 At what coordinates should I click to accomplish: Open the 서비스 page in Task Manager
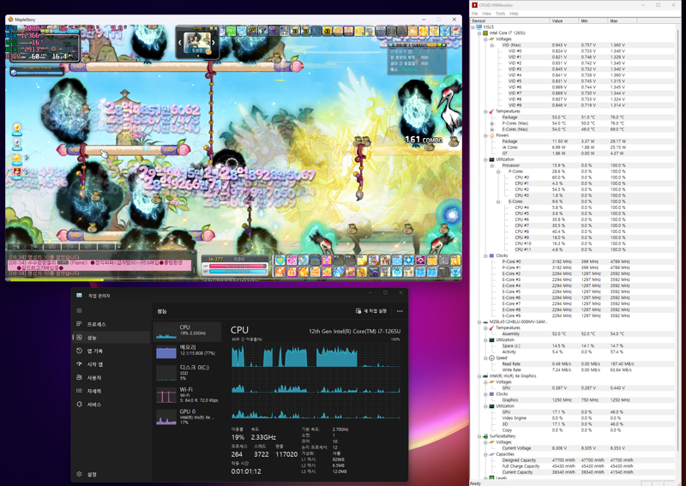click(x=111, y=405)
